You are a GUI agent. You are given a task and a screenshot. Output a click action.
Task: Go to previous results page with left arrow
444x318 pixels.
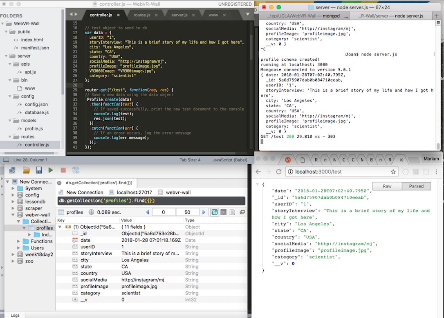[148, 212]
